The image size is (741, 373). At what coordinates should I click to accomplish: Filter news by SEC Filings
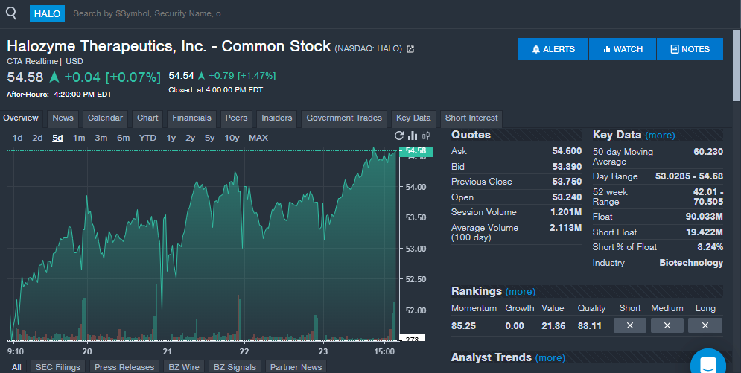[x=57, y=367]
